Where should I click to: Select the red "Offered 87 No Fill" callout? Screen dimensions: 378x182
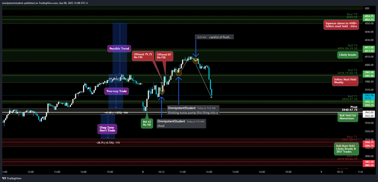coord(164,56)
